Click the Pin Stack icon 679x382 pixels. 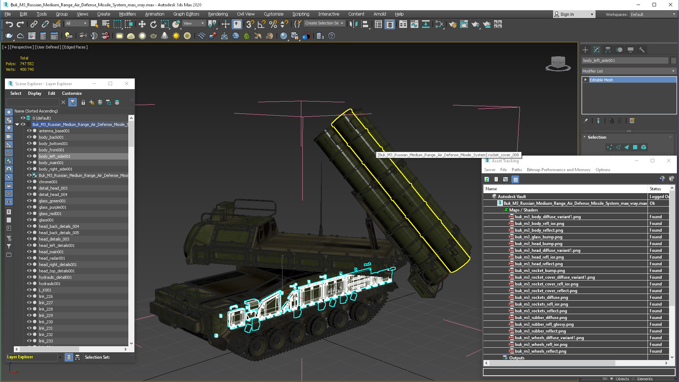tap(586, 121)
